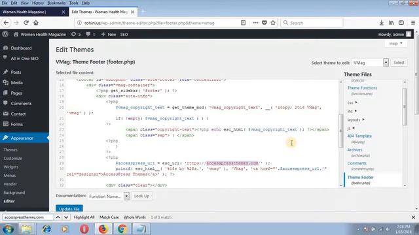Click the code editor vertical scrollbar
The width and height of the screenshot is (419, 235).
340,131
